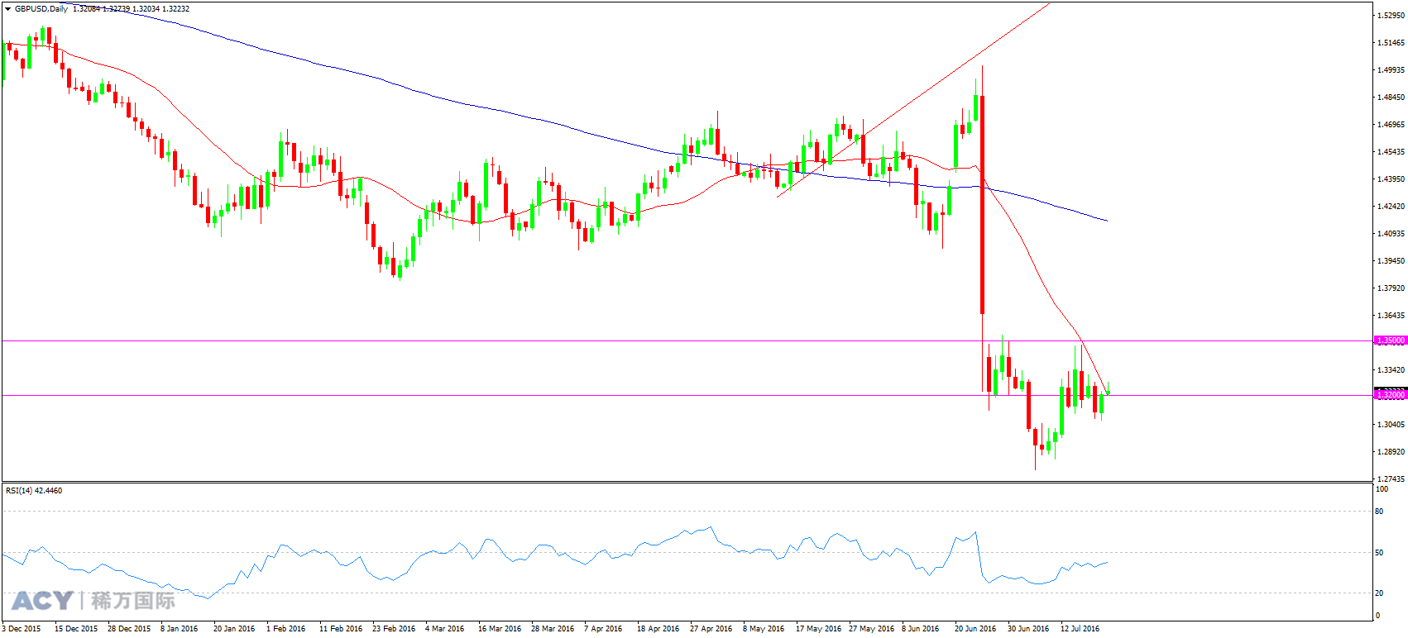Click the 4 Mar 2016 date label
The height and width of the screenshot is (638, 1408).
[x=445, y=629]
